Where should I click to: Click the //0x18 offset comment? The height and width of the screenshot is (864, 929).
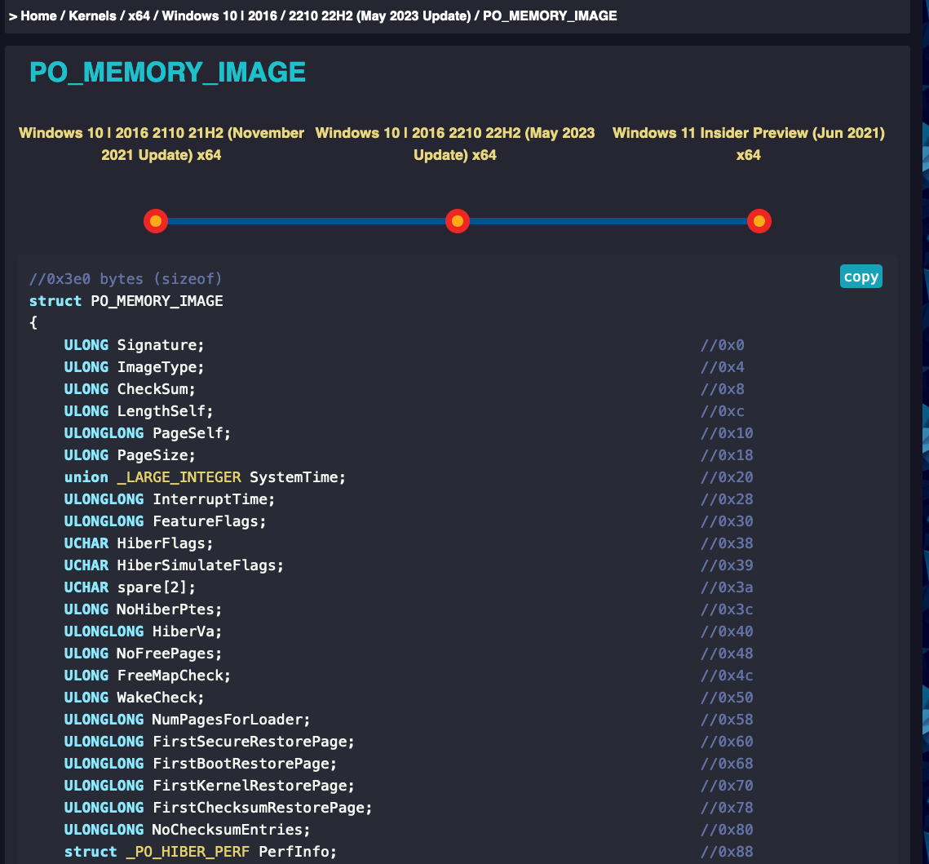(x=727, y=455)
